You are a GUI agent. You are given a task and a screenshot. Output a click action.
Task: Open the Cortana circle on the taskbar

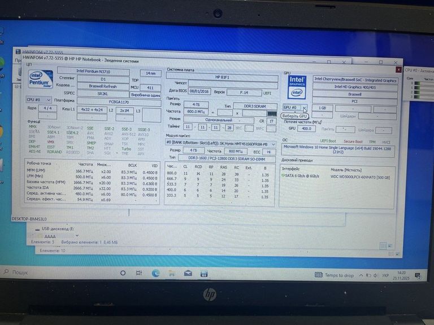coord(123,273)
